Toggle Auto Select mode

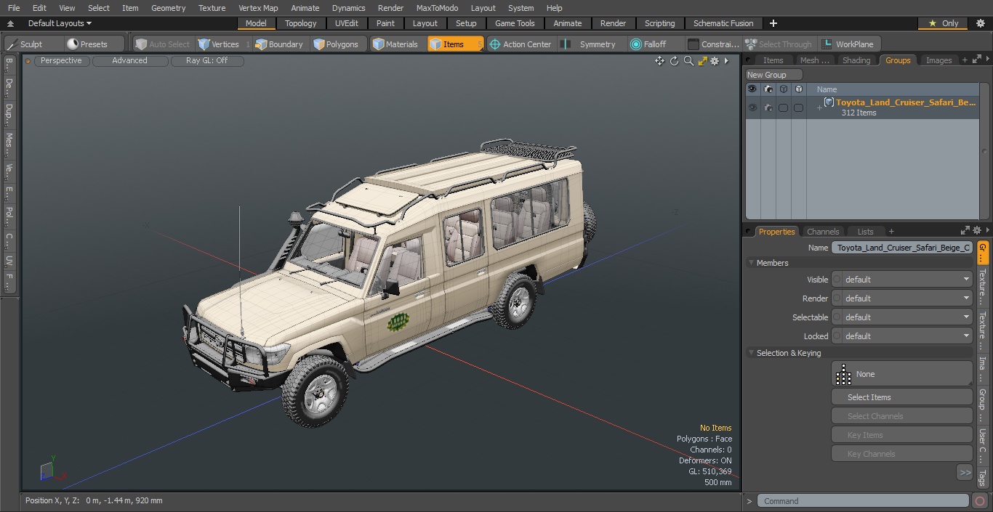click(162, 44)
